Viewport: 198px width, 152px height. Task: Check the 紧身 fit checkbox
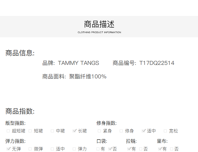[x=99, y=131]
